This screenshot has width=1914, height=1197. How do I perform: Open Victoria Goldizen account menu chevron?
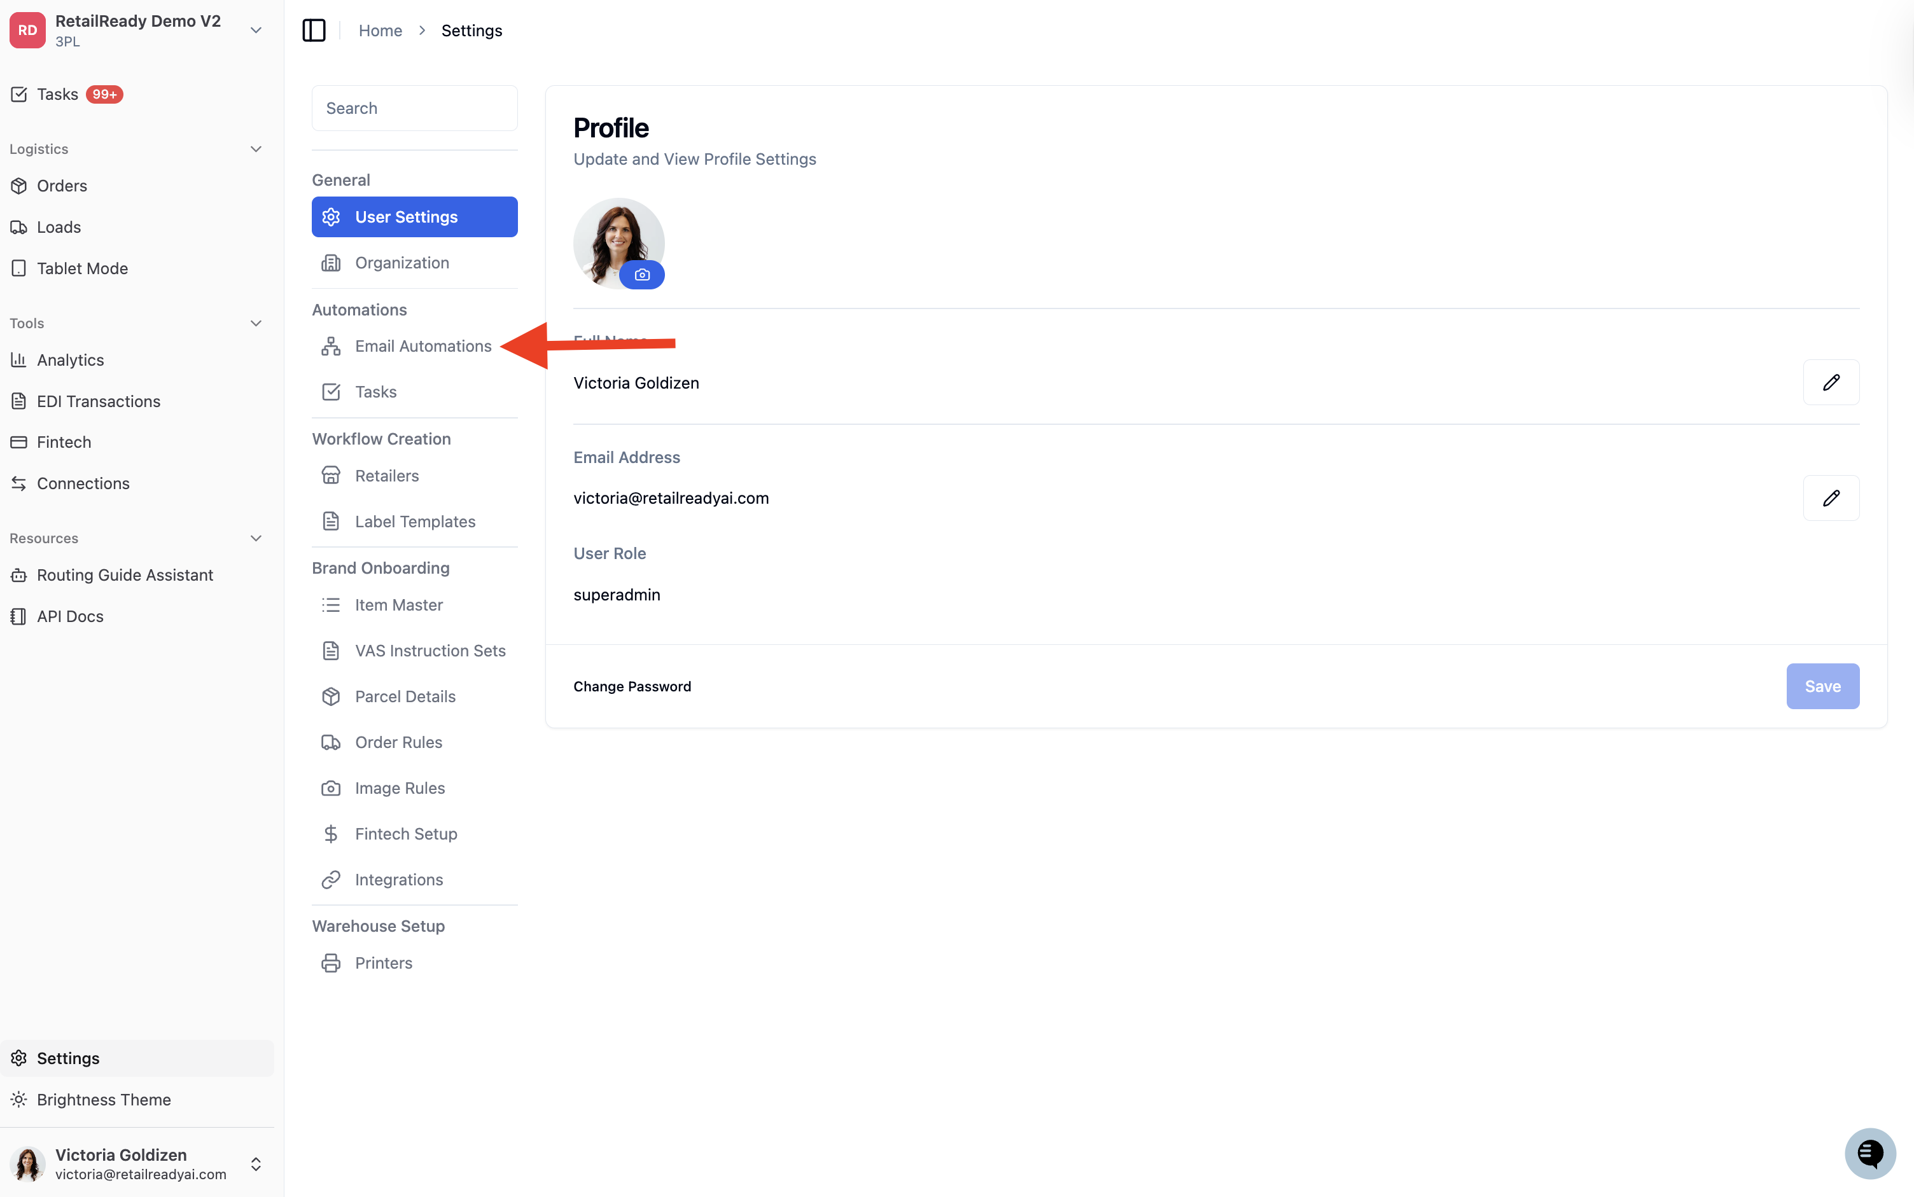coord(256,1164)
